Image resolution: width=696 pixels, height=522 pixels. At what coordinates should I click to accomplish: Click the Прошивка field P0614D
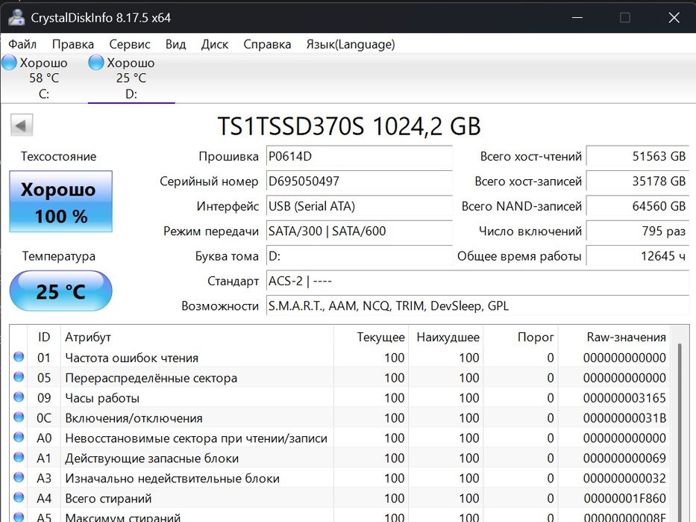[359, 156]
